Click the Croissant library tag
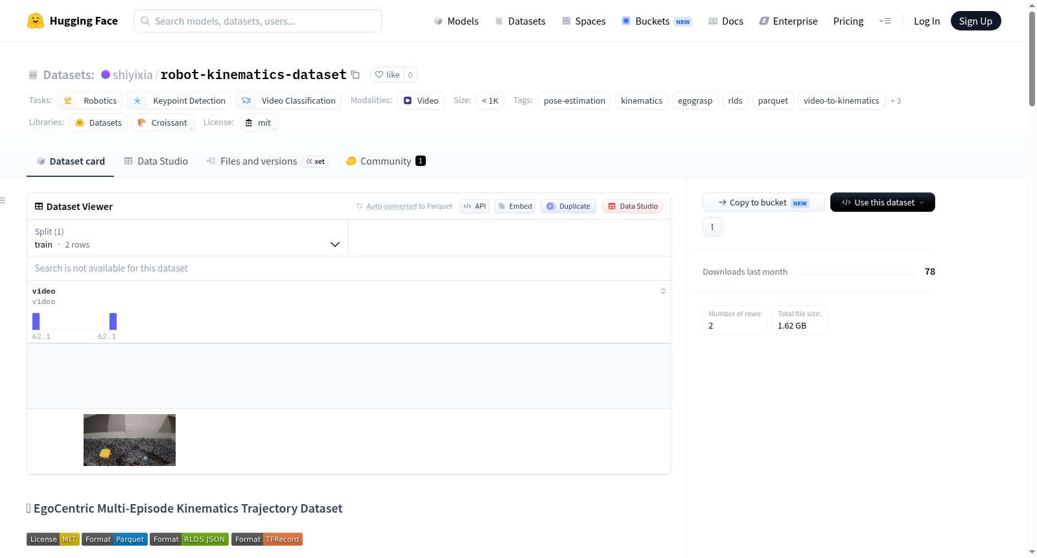The width and height of the screenshot is (1037, 558). click(x=163, y=122)
